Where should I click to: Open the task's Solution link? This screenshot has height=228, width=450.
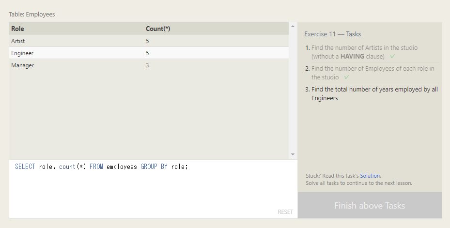[370, 176]
